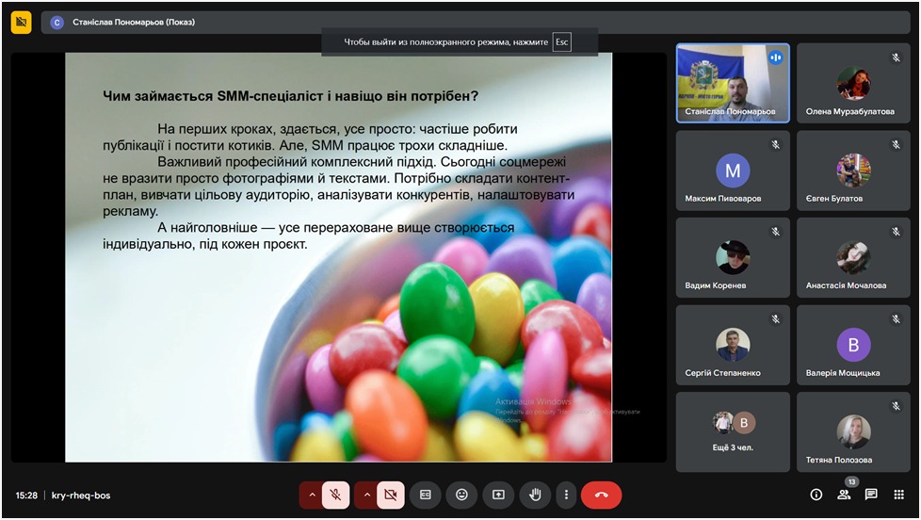This screenshot has height=520, width=921.
Task: Click muted mic icon on Олена Мурзабулатова tile
Action: (896, 57)
